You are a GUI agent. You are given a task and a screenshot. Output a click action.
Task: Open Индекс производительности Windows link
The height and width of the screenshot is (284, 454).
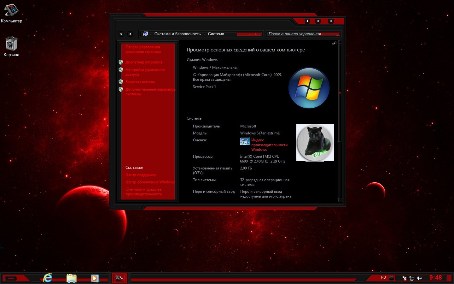point(269,145)
